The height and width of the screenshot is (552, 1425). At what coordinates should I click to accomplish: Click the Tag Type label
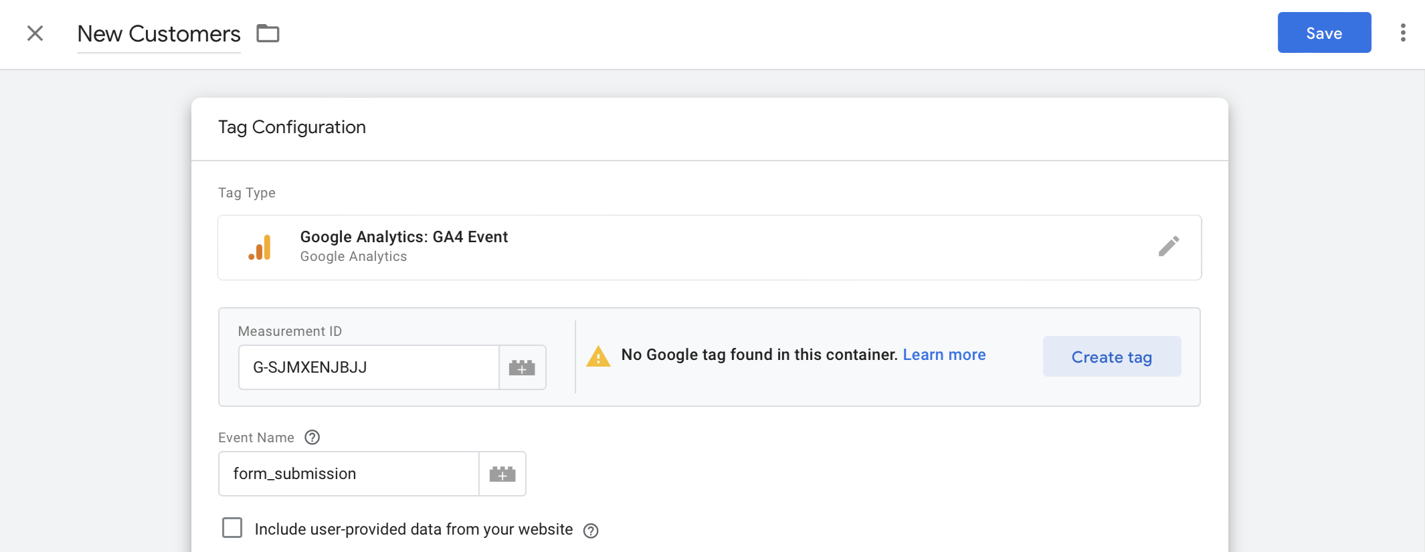pos(247,193)
